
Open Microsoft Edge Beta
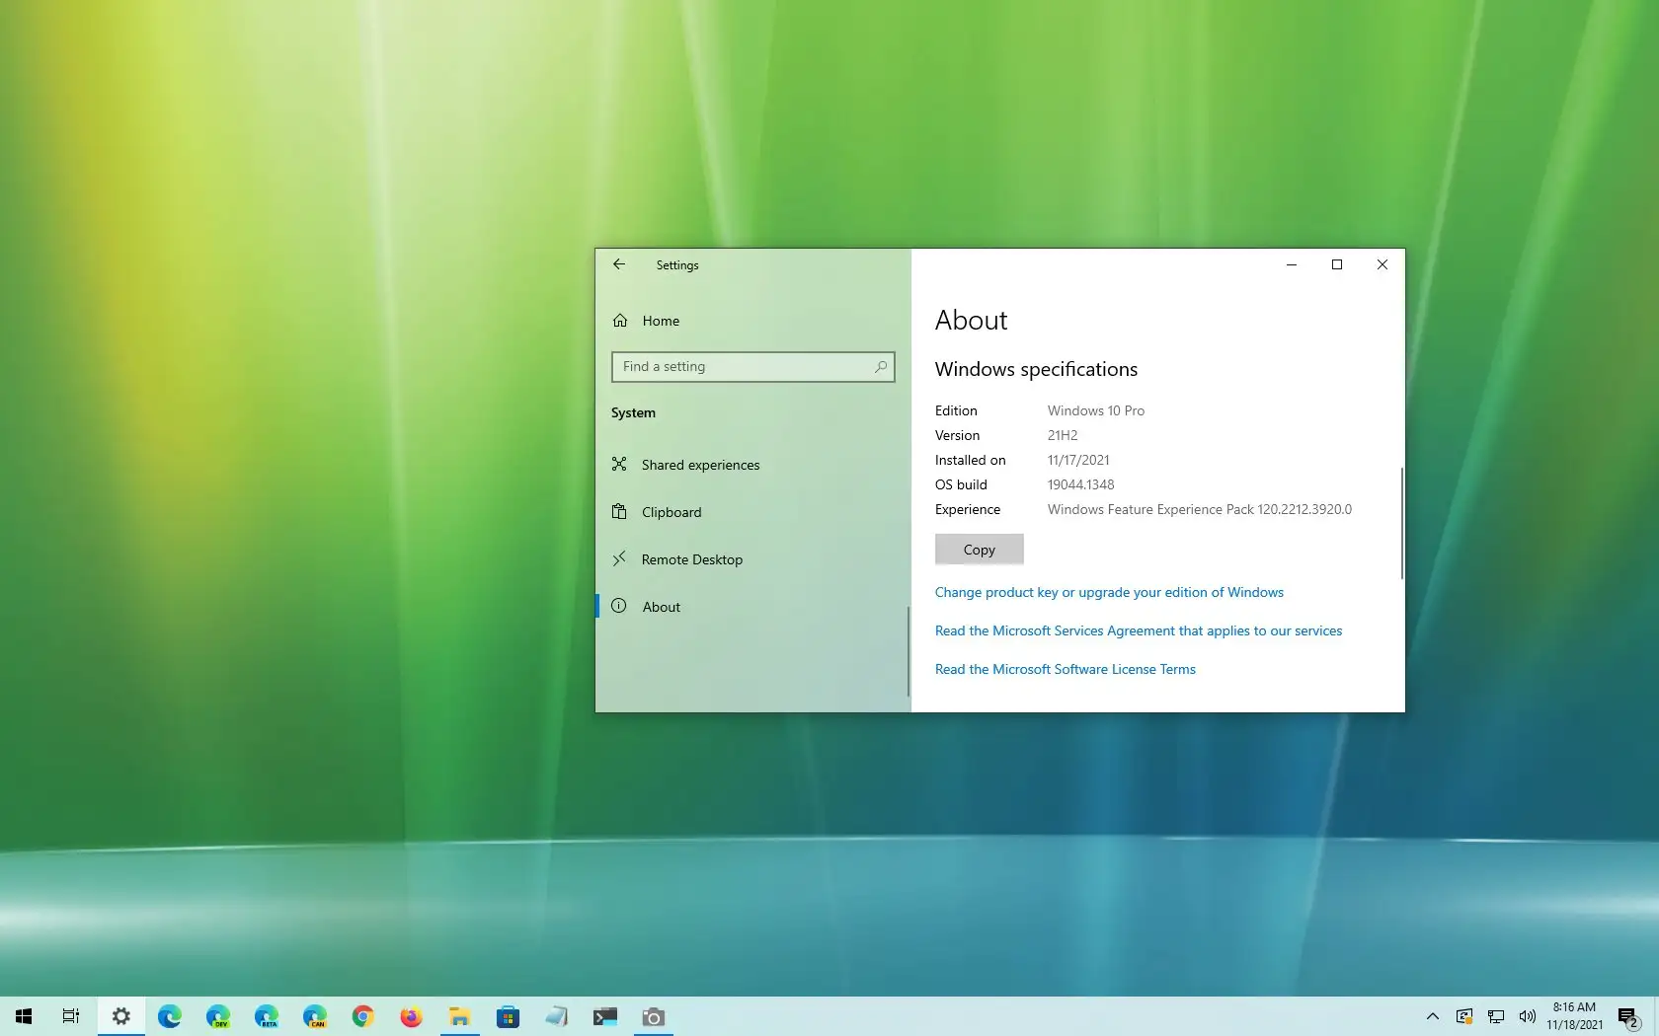[267, 1016]
